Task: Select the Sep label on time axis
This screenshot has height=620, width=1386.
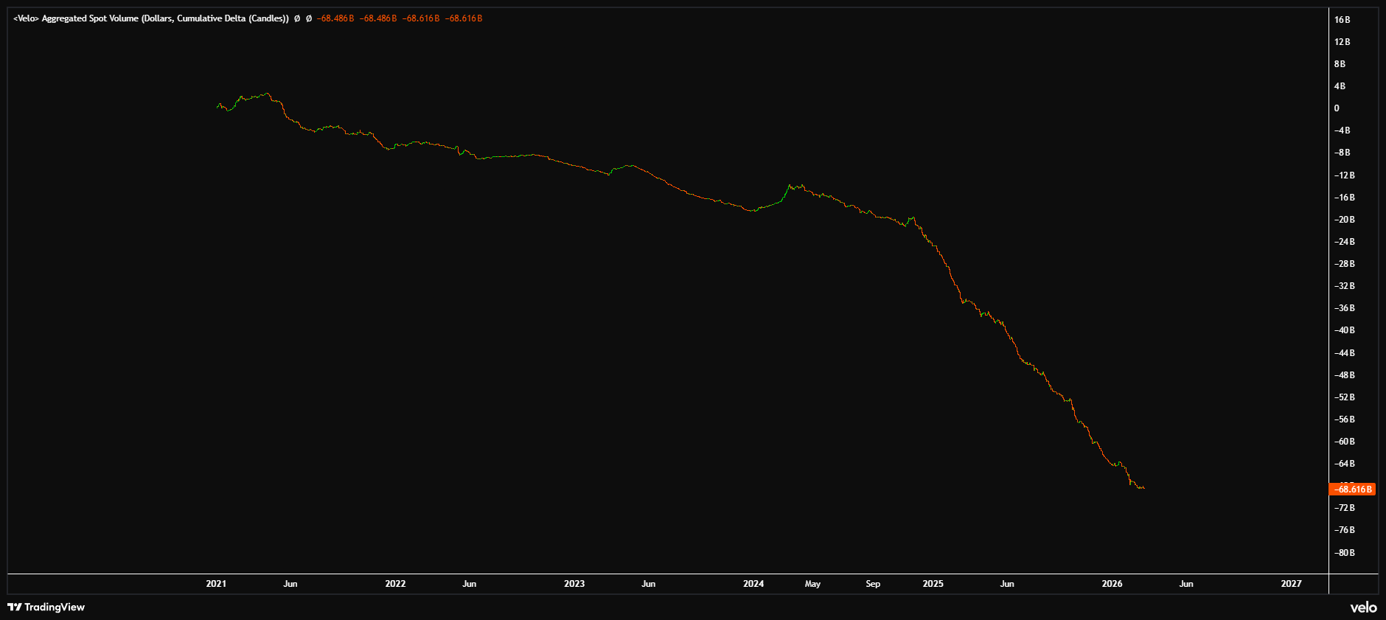Action: tap(873, 584)
